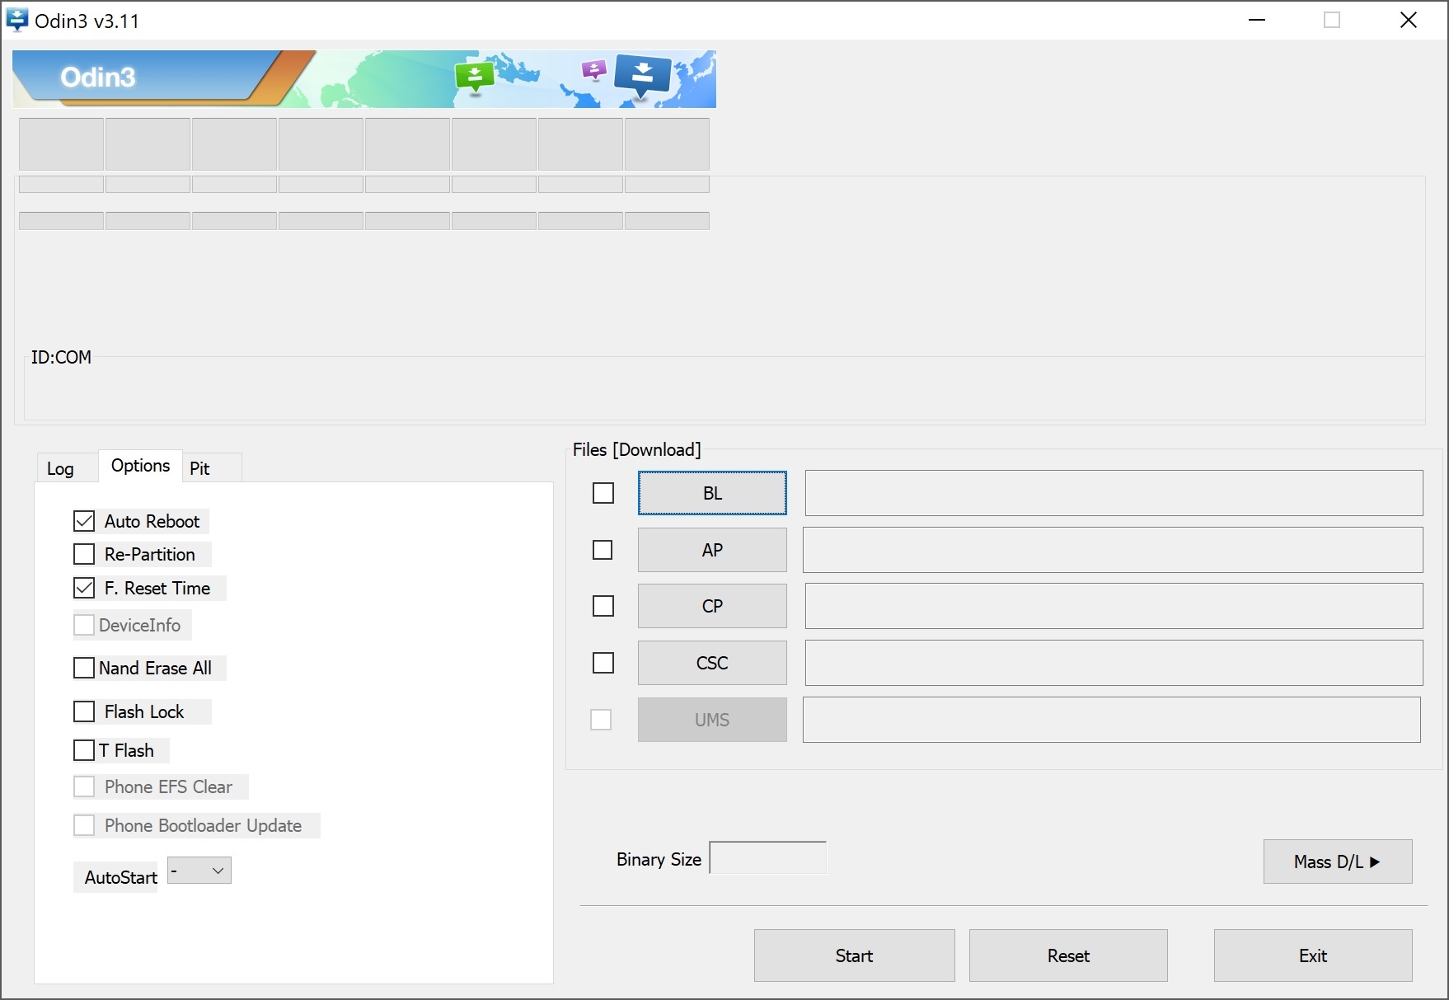Open the Pit tab

coord(199,468)
